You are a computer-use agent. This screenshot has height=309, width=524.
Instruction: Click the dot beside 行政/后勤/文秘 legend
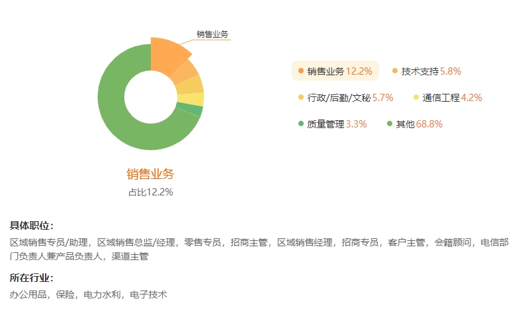tap(301, 97)
